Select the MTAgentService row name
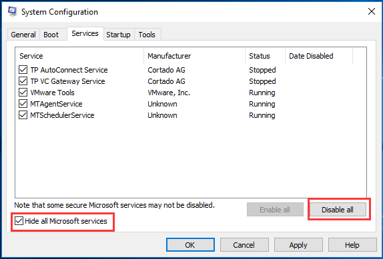Screen dimensions: 383x259 click(x=56, y=104)
